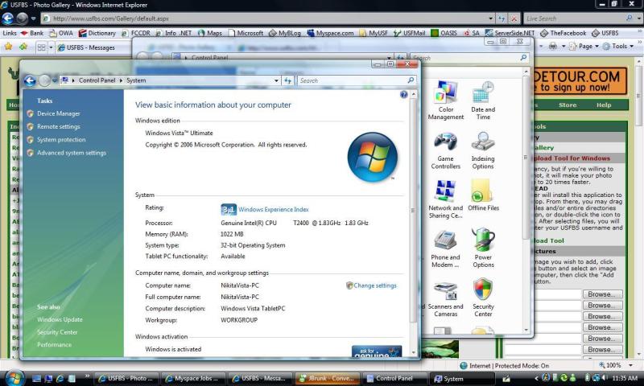Open the Dictionary favorites link
The image size is (644, 386).
pyautogui.click(x=97, y=33)
